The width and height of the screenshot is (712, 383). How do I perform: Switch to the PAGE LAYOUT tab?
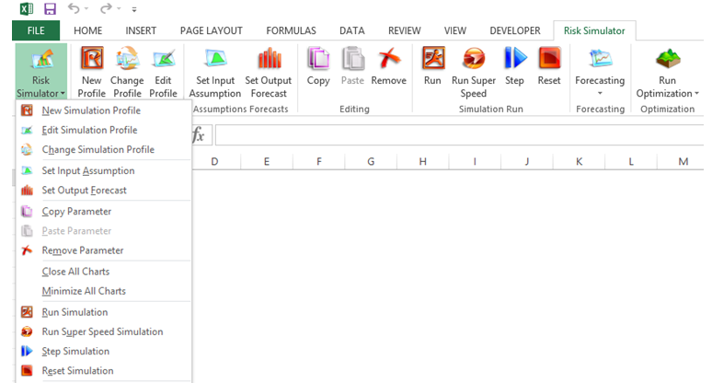[x=212, y=30]
